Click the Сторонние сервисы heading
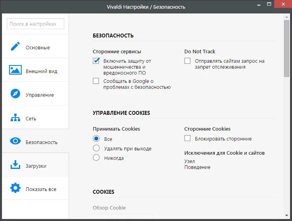The width and height of the screenshot is (292, 221). 117,52
